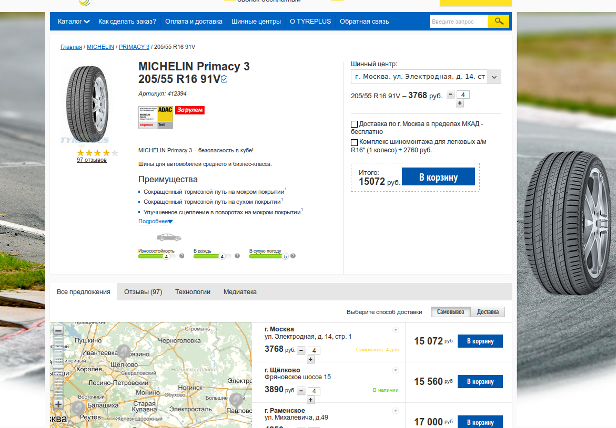
Task: Click quantity field in top price panel
Action: tap(463, 95)
